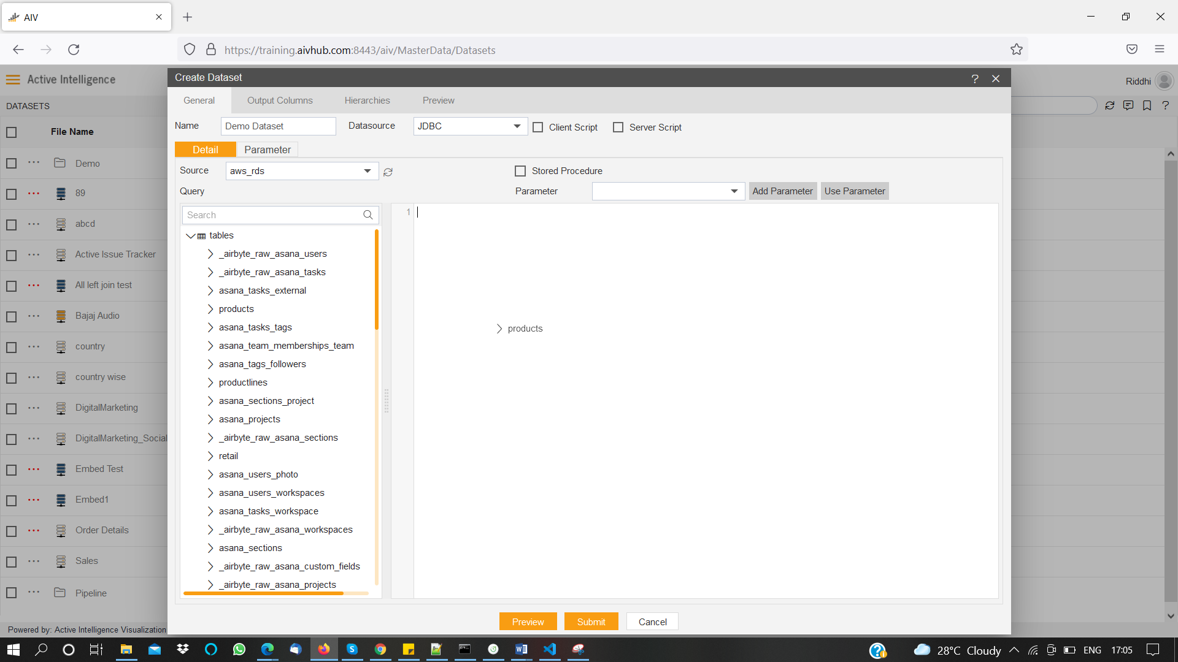The width and height of the screenshot is (1178, 662).
Task: Select all datasets with the header checkbox
Action: click(11, 132)
